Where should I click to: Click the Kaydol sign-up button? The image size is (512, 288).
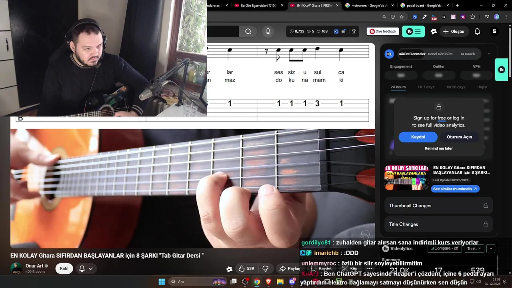418,137
